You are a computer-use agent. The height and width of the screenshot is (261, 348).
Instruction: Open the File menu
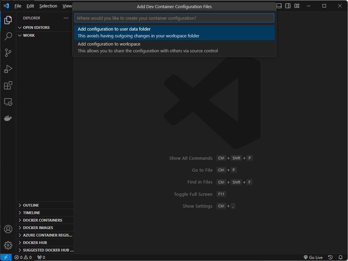coord(18,6)
